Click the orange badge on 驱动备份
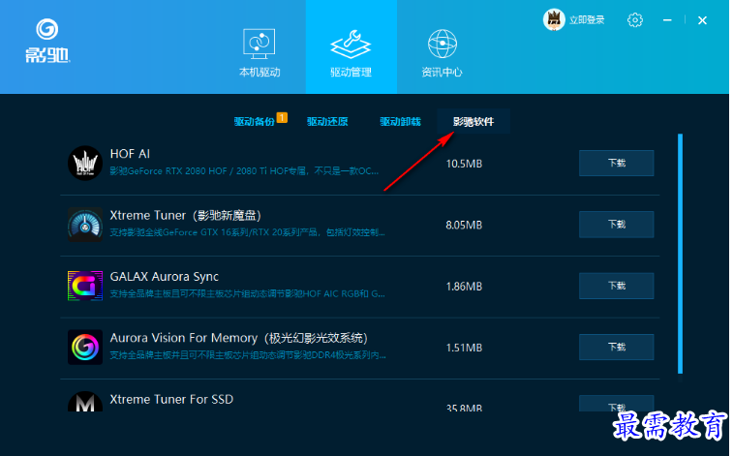The image size is (733, 456). tap(282, 117)
